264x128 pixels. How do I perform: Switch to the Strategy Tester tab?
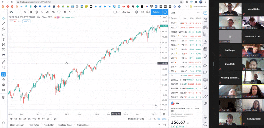point(65,125)
